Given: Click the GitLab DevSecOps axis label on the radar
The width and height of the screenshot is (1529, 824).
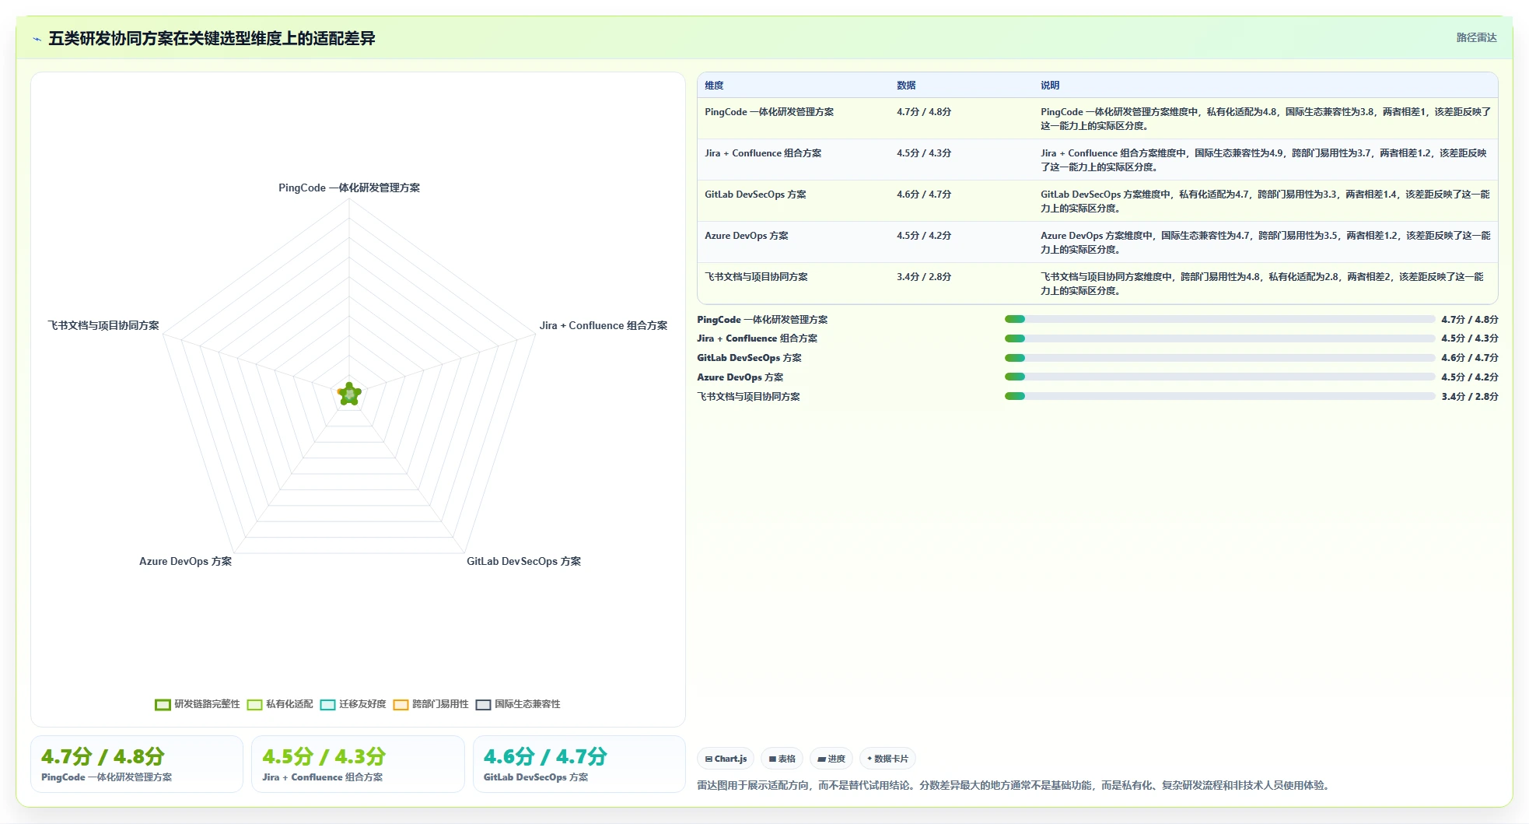Looking at the screenshot, I should (523, 561).
